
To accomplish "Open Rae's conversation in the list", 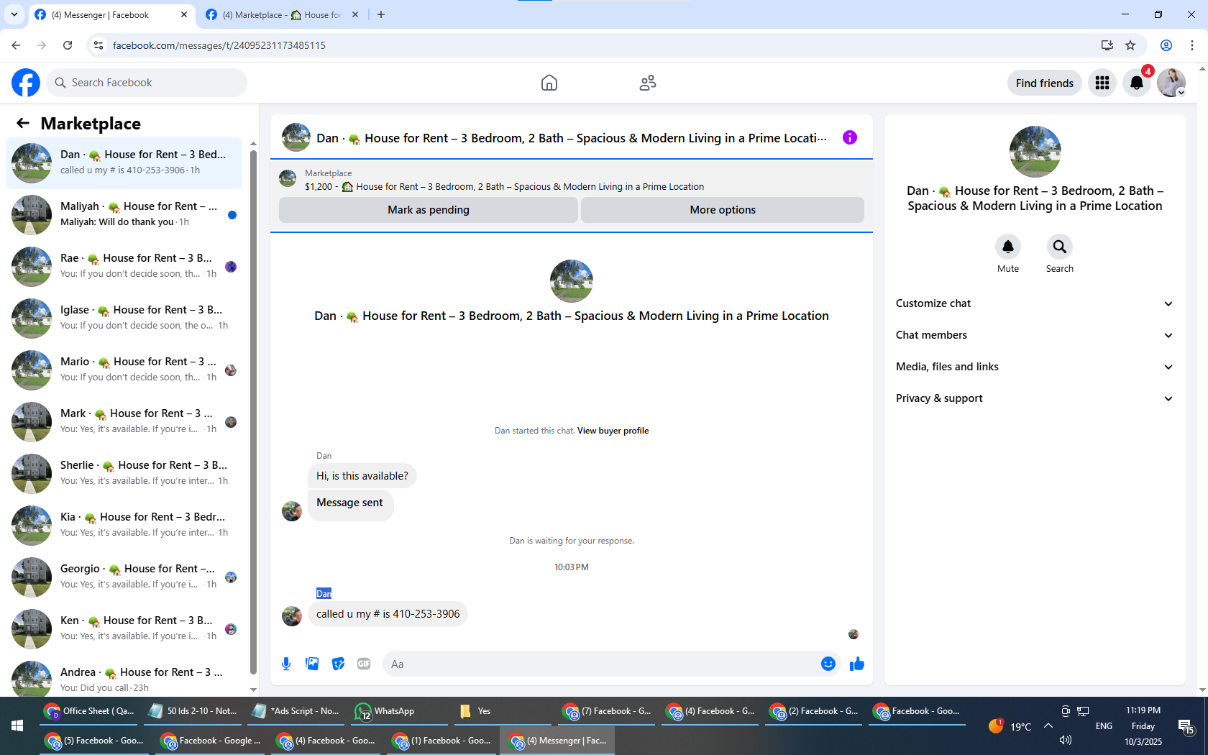I will point(124,267).
